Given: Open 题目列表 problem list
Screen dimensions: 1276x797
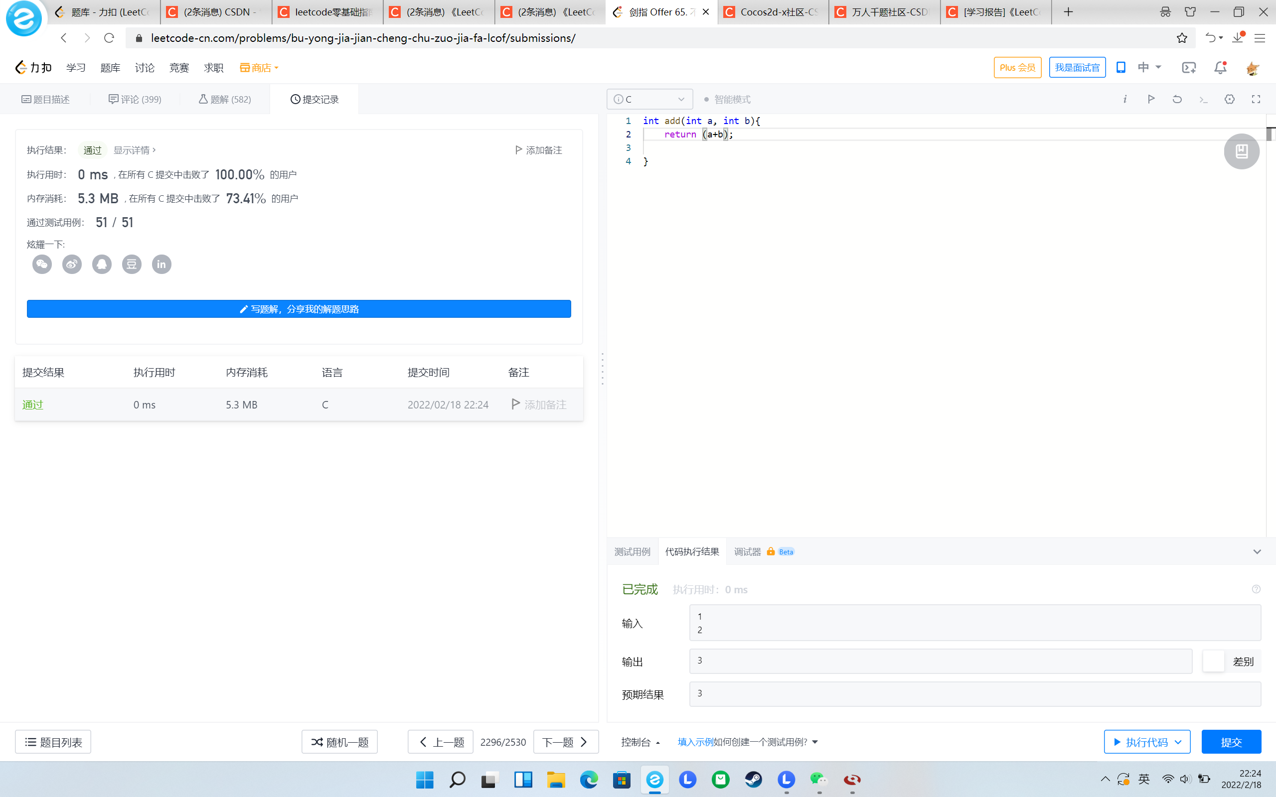Looking at the screenshot, I should (53, 742).
